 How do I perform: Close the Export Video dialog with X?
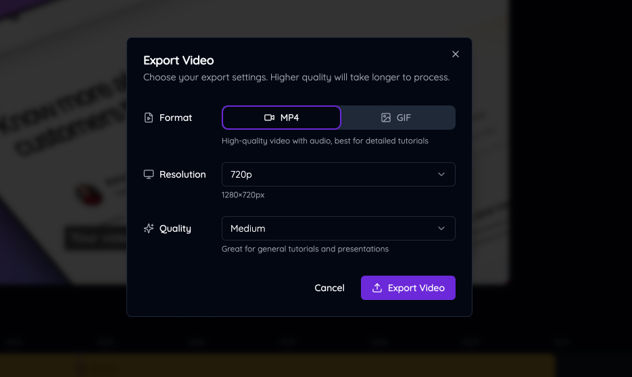pos(456,54)
